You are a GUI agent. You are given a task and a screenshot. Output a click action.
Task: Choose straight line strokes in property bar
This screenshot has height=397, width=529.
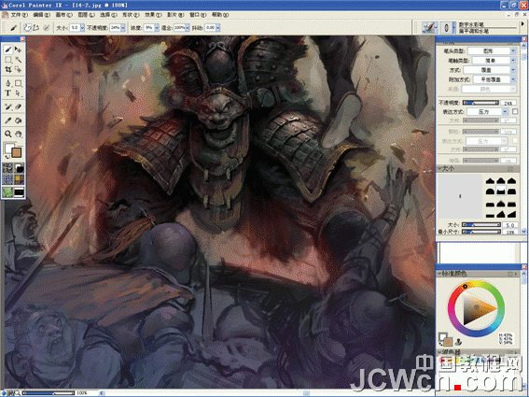coord(35,28)
